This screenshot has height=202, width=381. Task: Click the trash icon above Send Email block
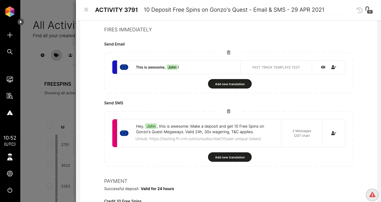coord(229,52)
